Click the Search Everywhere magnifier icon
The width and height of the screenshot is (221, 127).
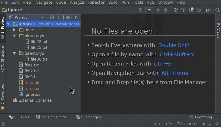click(218, 10)
